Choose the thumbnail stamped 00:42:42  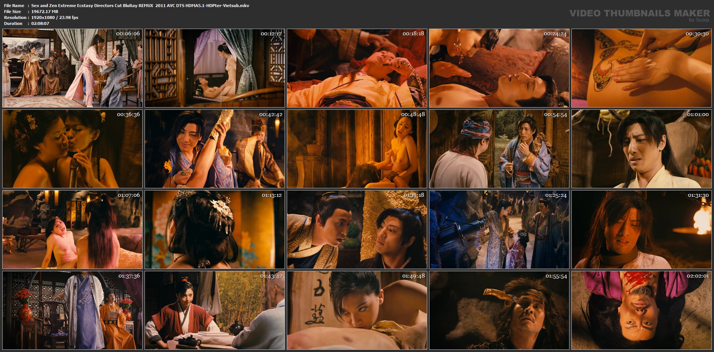click(215, 149)
